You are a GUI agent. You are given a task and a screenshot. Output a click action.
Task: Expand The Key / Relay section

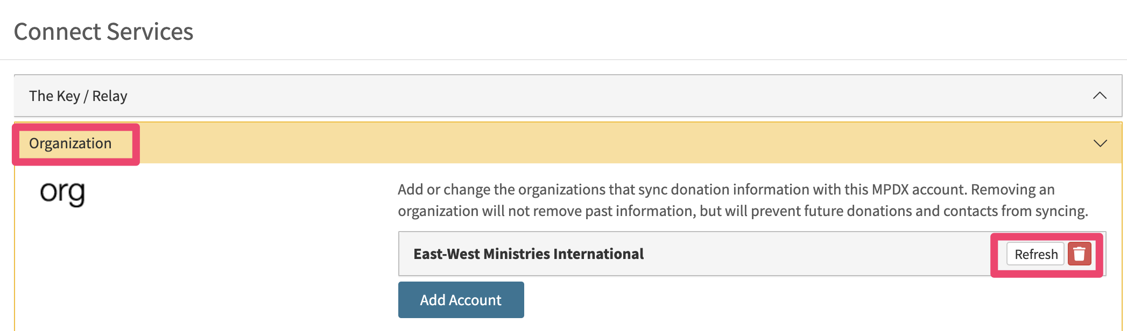pyautogui.click(x=568, y=96)
